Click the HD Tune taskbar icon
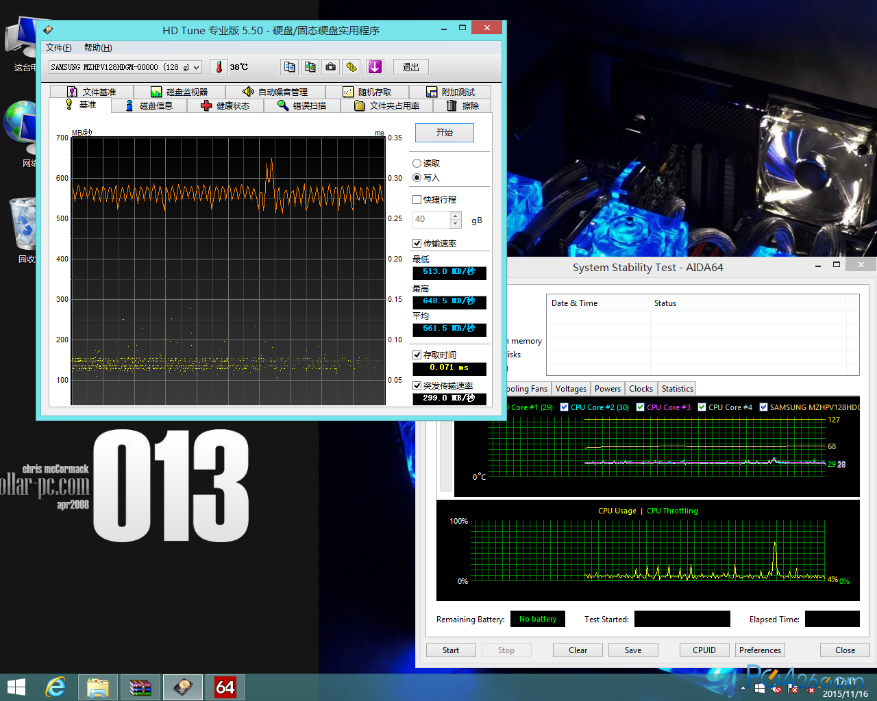 (x=182, y=687)
